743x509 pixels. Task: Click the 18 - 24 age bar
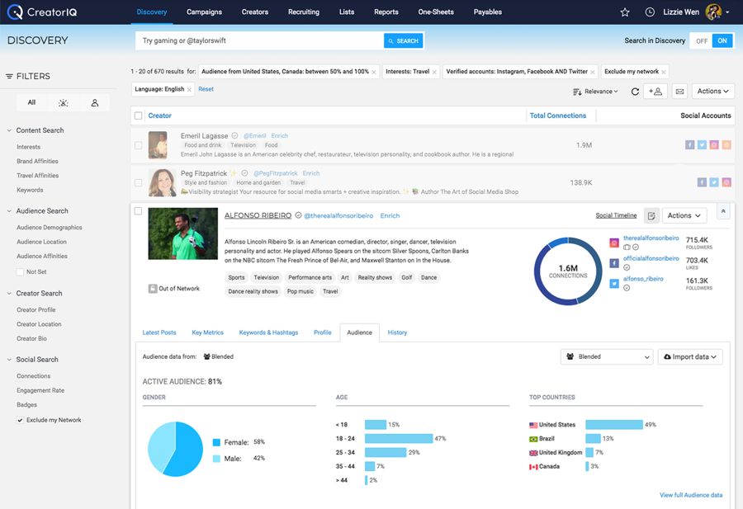tap(399, 438)
